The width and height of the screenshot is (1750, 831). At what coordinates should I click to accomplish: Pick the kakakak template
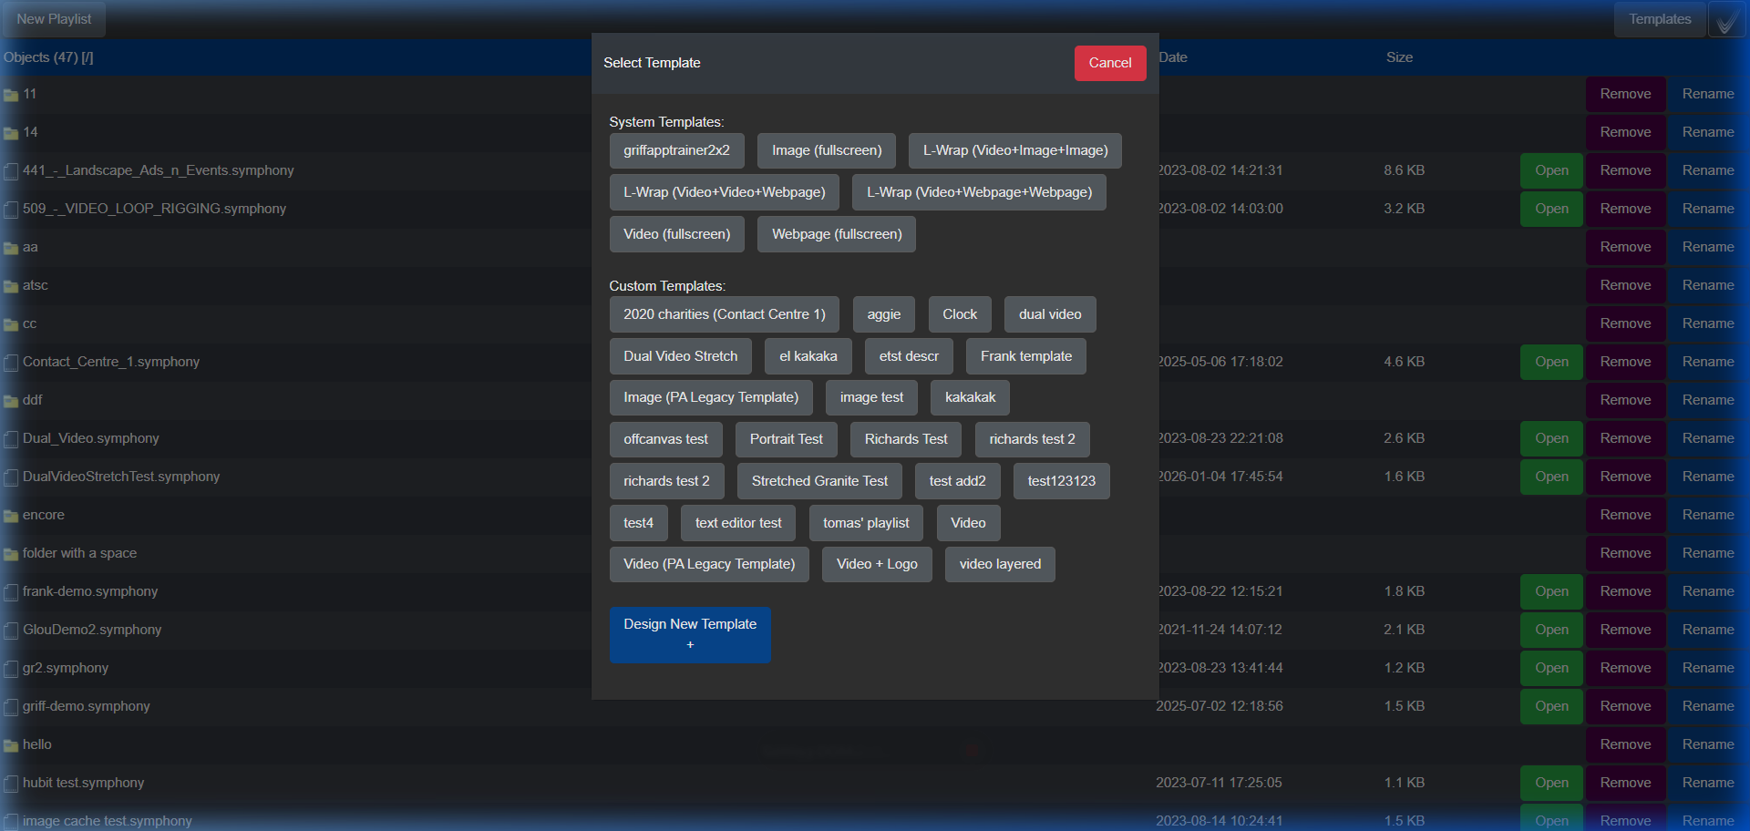coord(970,397)
